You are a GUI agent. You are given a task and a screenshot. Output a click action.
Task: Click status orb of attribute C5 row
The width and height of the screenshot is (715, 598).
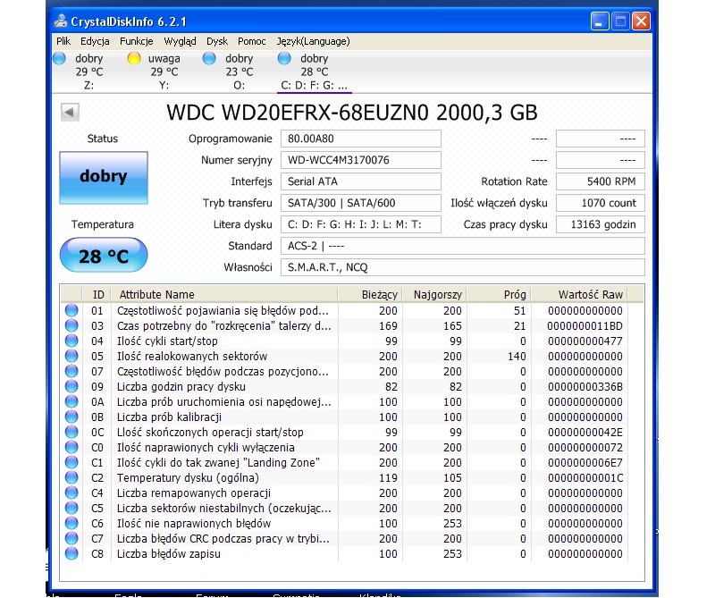click(71, 508)
